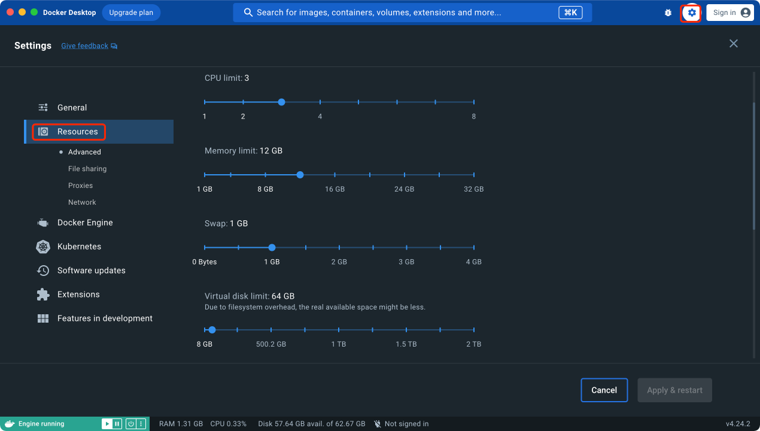Click the Swap slider handle

pyautogui.click(x=272, y=247)
